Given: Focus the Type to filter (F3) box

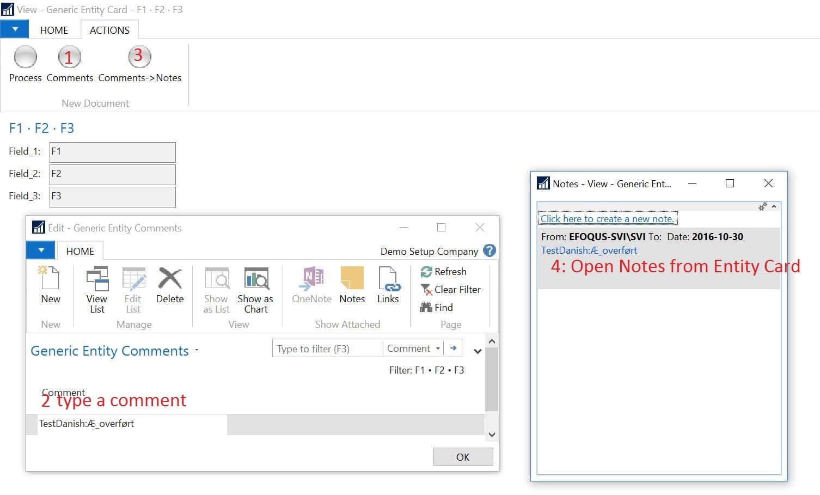Looking at the screenshot, I should 327,349.
